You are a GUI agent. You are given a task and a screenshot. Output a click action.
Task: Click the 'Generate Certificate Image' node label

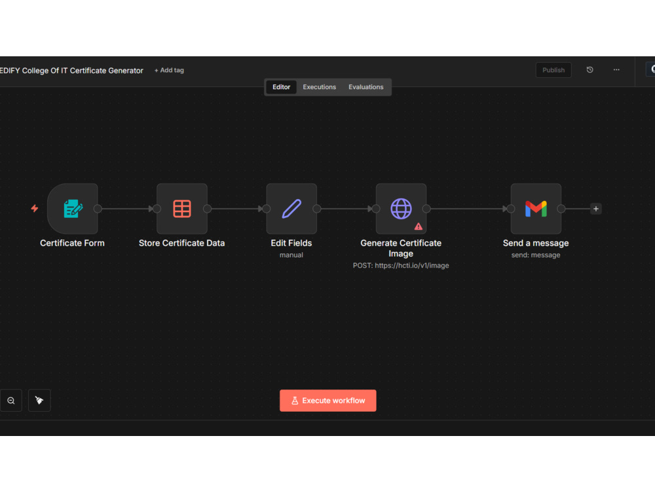pos(401,248)
